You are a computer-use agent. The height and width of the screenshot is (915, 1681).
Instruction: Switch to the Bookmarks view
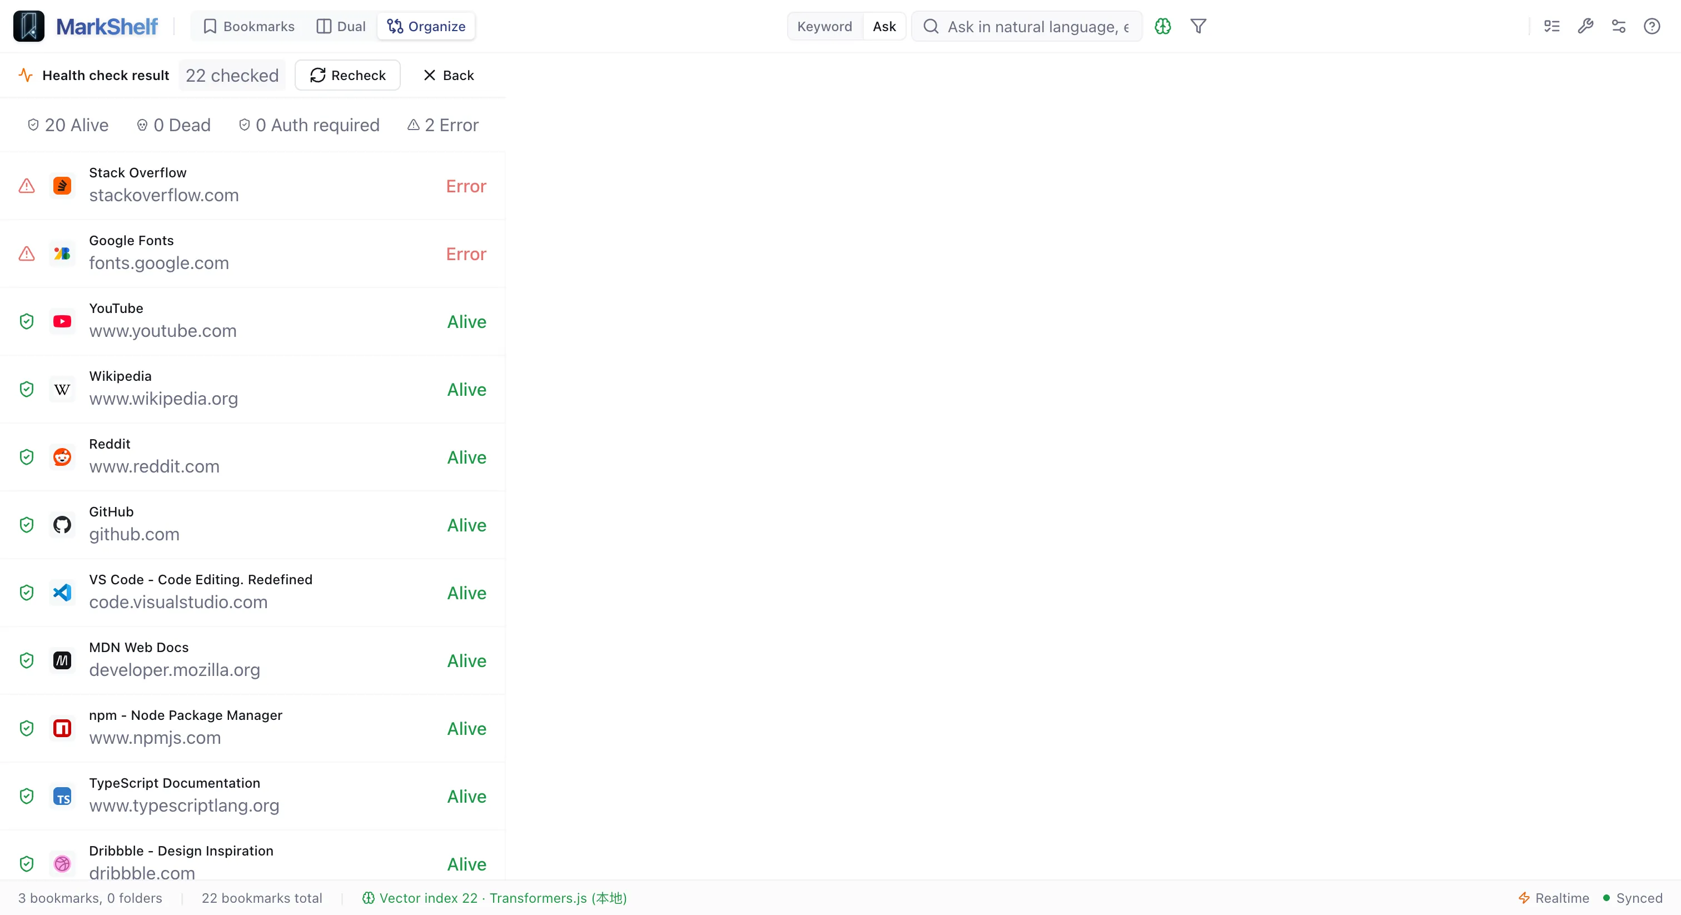click(248, 26)
